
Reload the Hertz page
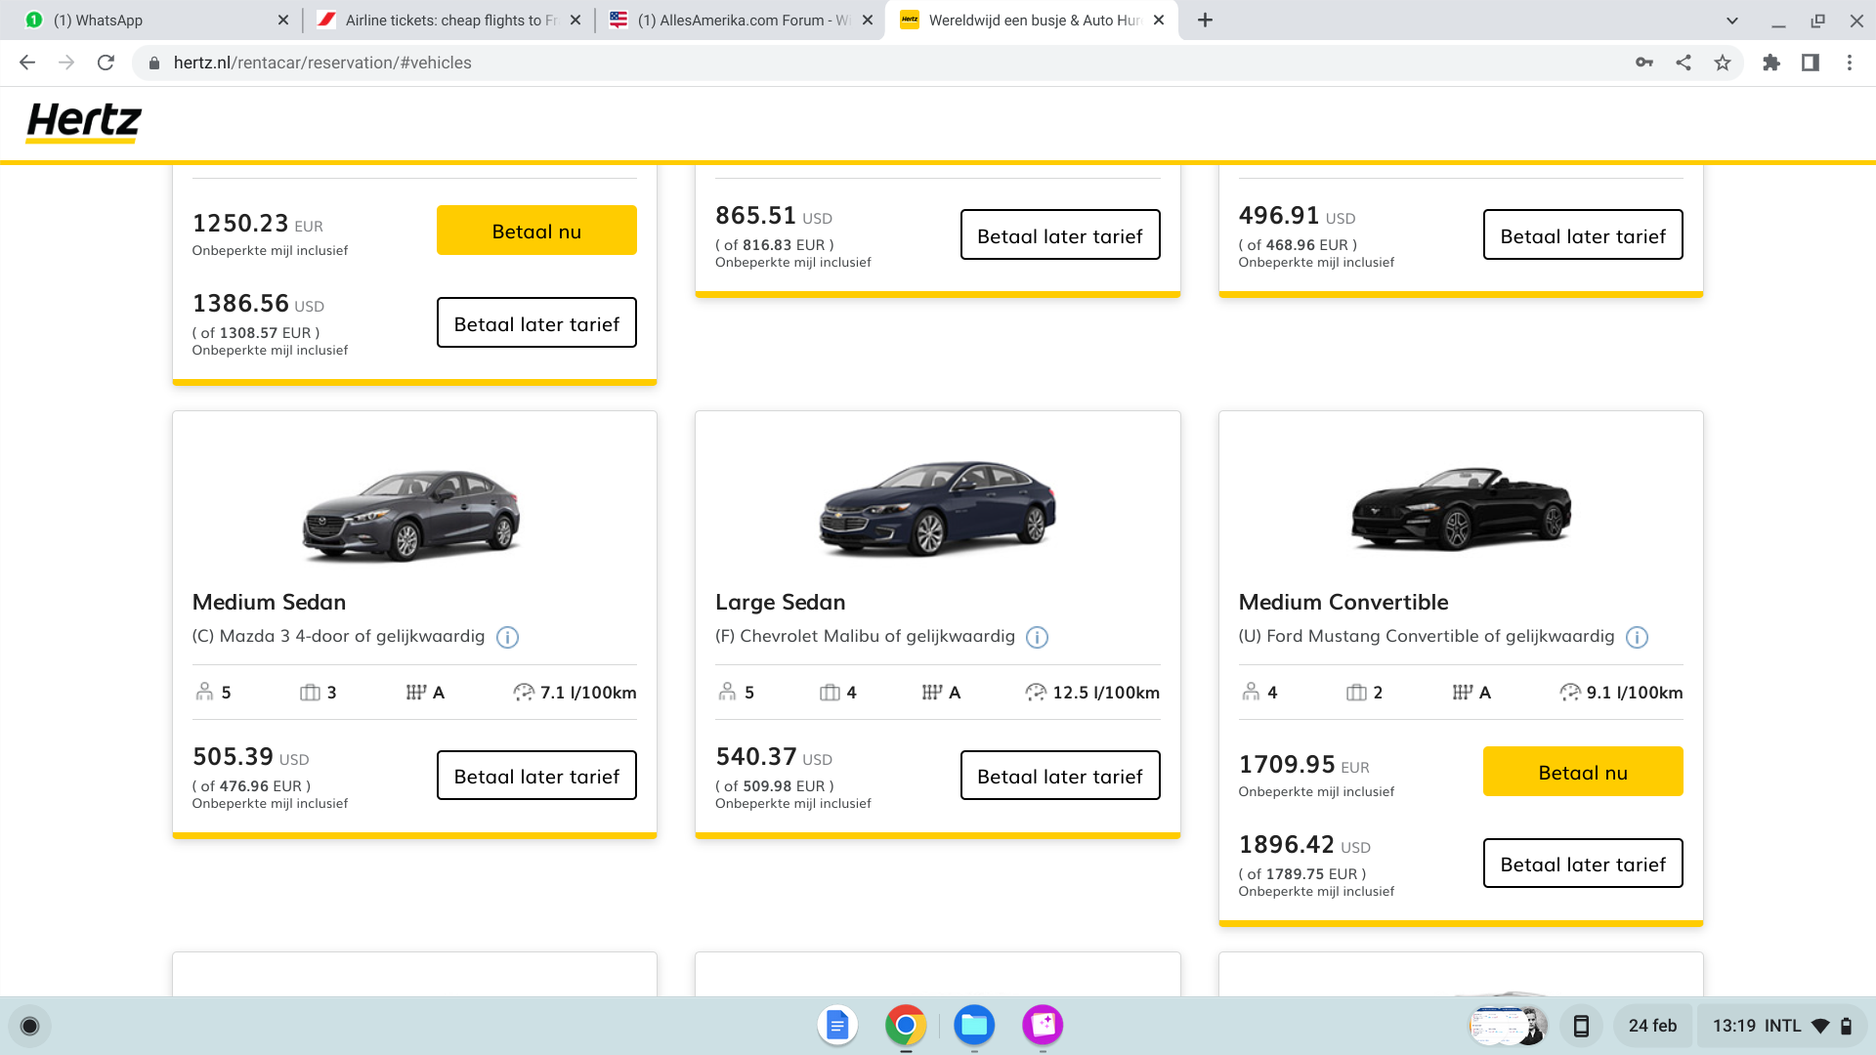point(106,63)
